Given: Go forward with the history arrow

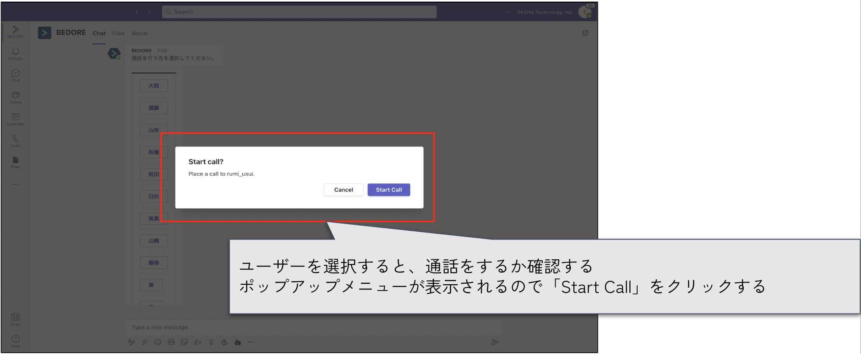Looking at the screenshot, I should (x=149, y=12).
